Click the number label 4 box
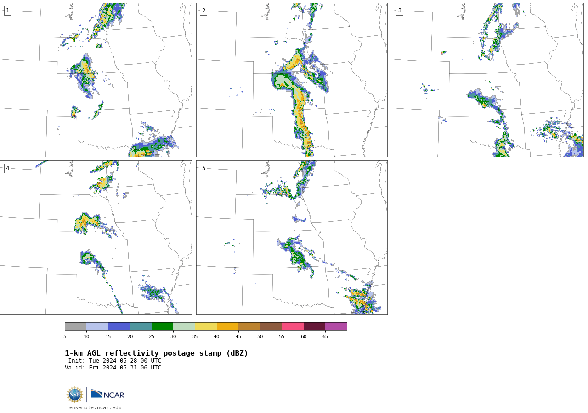This screenshot has width=588, height=413. point(7,168)
